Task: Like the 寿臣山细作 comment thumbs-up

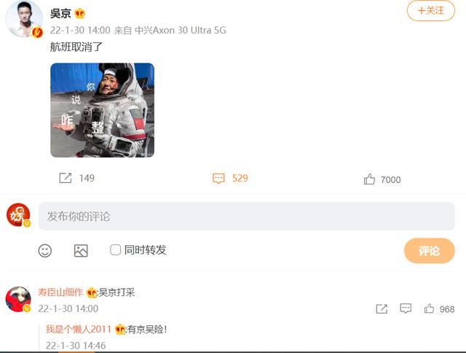Action: point(429,309)
